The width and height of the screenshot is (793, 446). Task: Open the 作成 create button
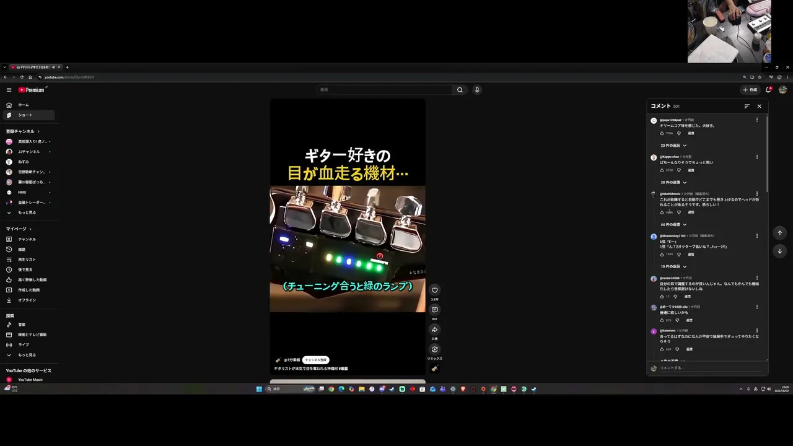point(750,90)
